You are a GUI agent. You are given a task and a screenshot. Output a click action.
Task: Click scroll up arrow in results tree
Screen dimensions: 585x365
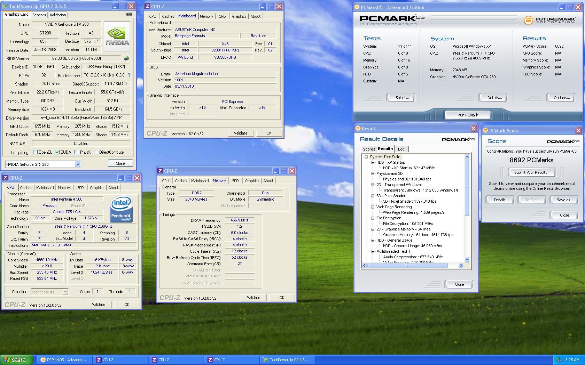coord(467,157)
